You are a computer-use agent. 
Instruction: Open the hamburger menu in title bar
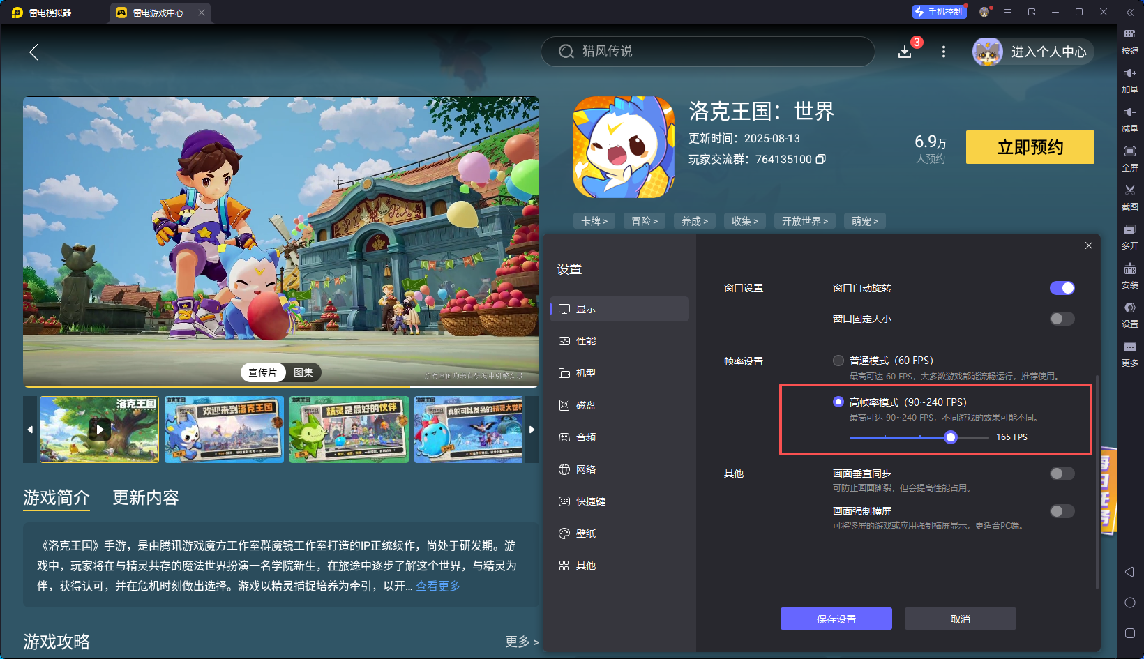pos(1008,12)
